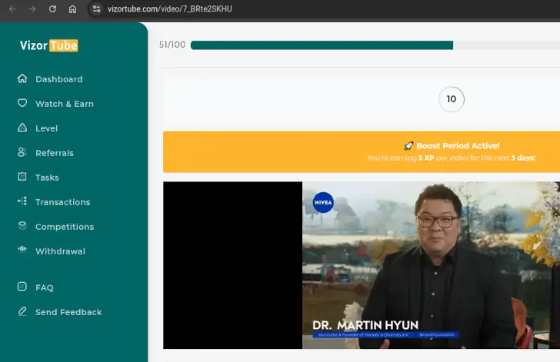Click the Watch & Earn heart icon
The image size is (560, 362).
[22, 103]
